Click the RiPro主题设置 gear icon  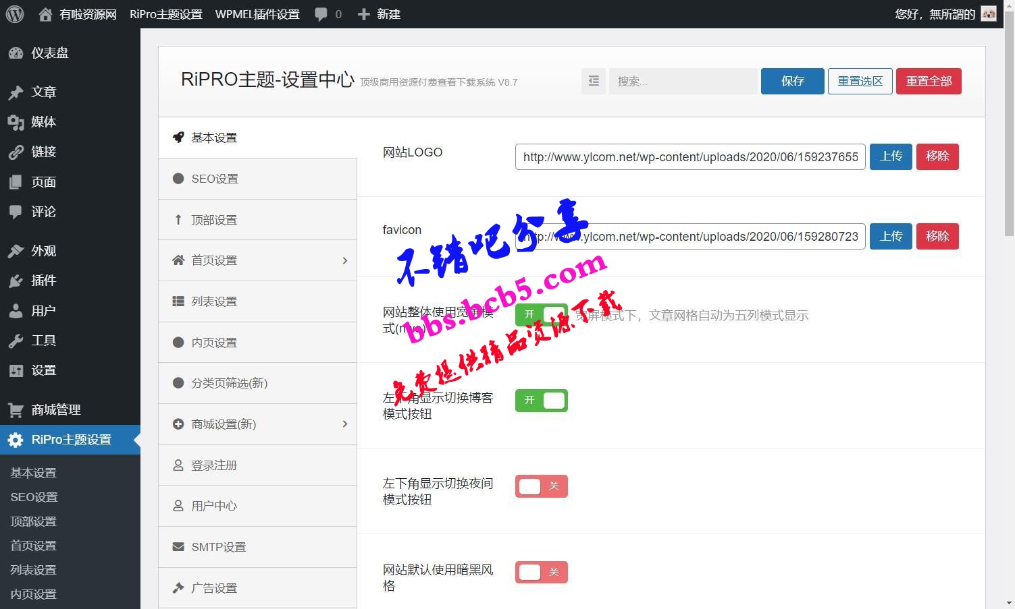click(x=16, y=440)
